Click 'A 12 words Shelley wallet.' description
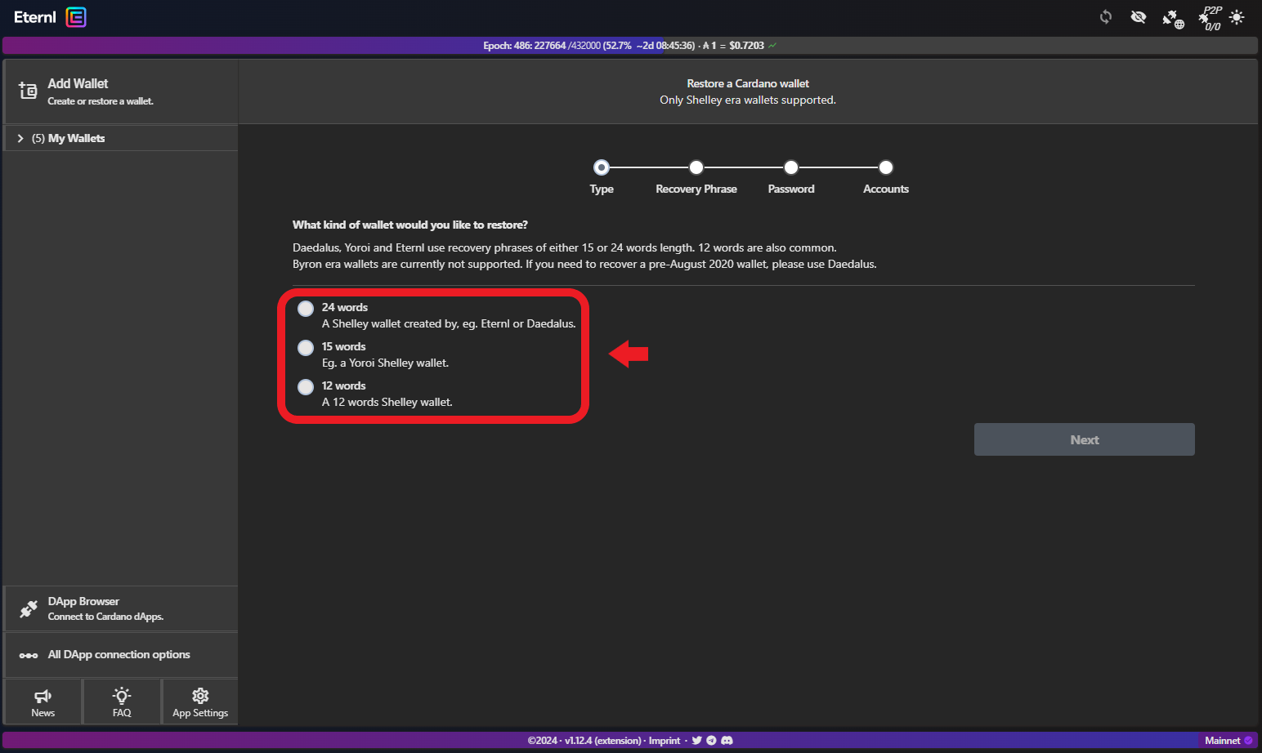Screen dimensions: 1262x753 (387, 403)
